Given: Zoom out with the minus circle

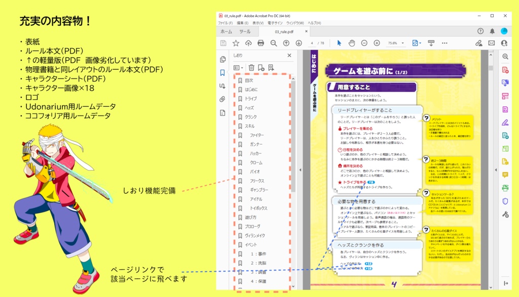Looking at the screenshot, I should [x=364, y=44].
